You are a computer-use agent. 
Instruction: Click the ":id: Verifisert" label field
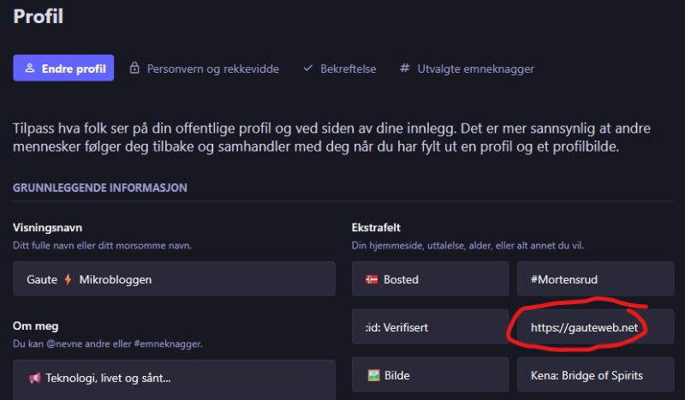point(430,327)
